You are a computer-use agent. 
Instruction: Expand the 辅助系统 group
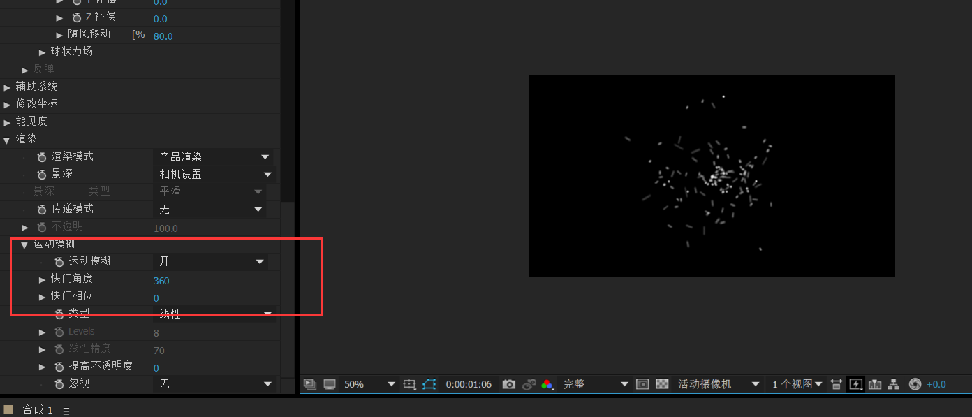coord(8,87)
